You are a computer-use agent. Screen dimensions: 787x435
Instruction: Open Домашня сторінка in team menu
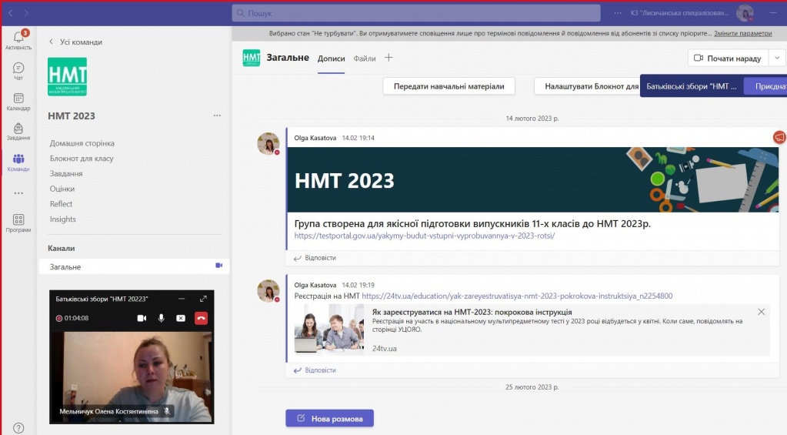click(82, 143)
